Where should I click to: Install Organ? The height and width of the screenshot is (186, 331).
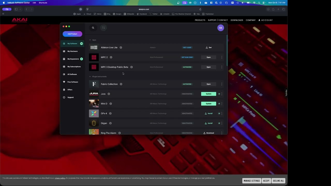click(x=209, y=123)
